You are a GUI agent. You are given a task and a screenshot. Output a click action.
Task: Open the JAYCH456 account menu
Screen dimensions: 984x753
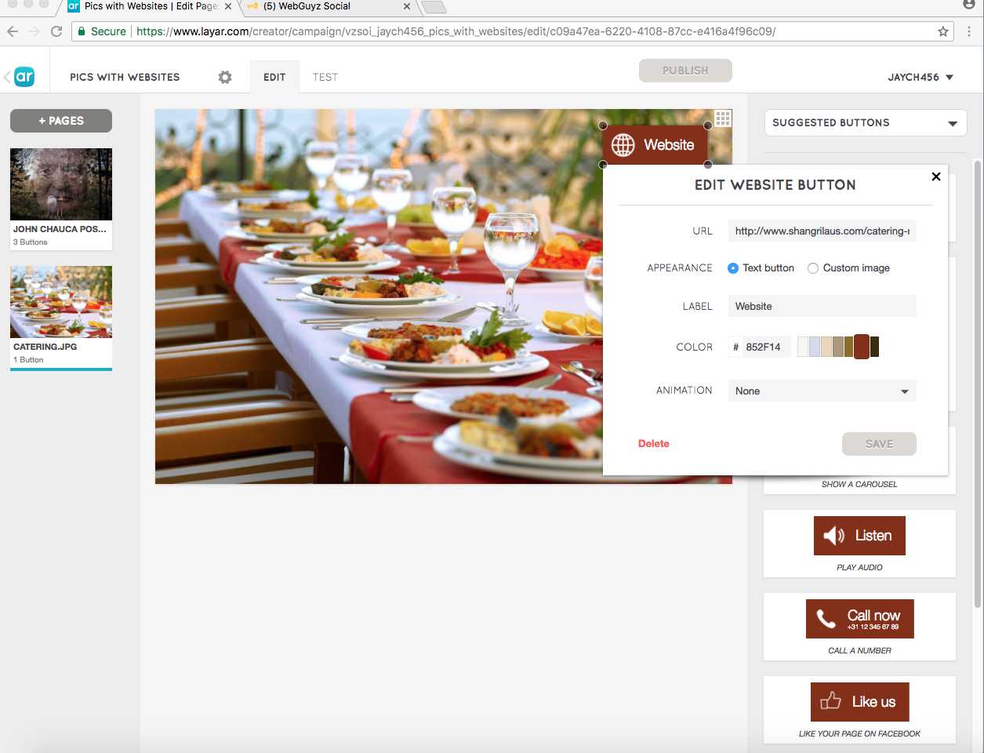(x=920, y=77)
